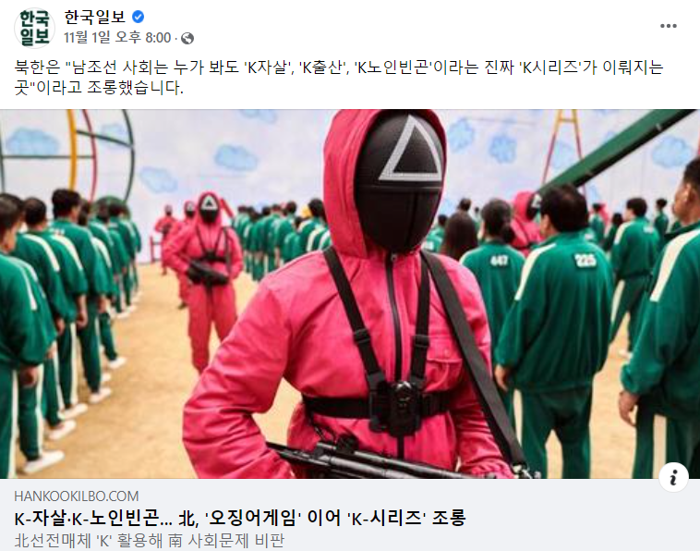Open the post timestamp 11월 1일 오후 8:00

pyautogui.click(x=117, y=38)
